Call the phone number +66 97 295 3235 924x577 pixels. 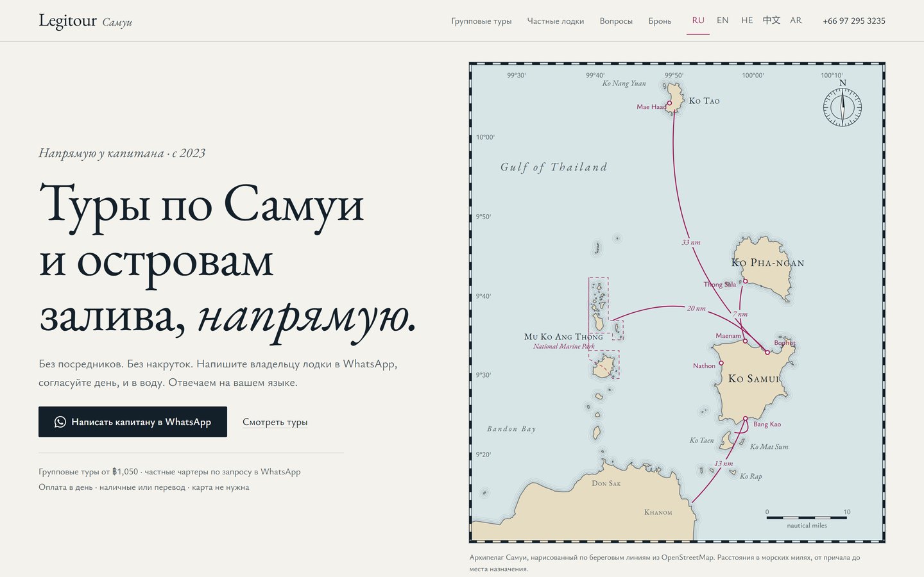tap(854, 21)
